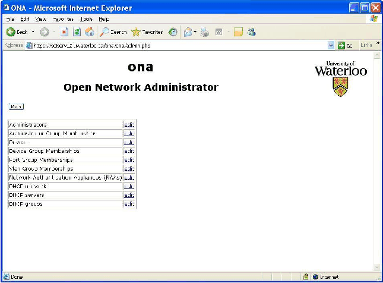Click the University of Waterloo logo
The width and height of the screenshot is (383, 283).
pyautogui.click(x=341, y=78)
